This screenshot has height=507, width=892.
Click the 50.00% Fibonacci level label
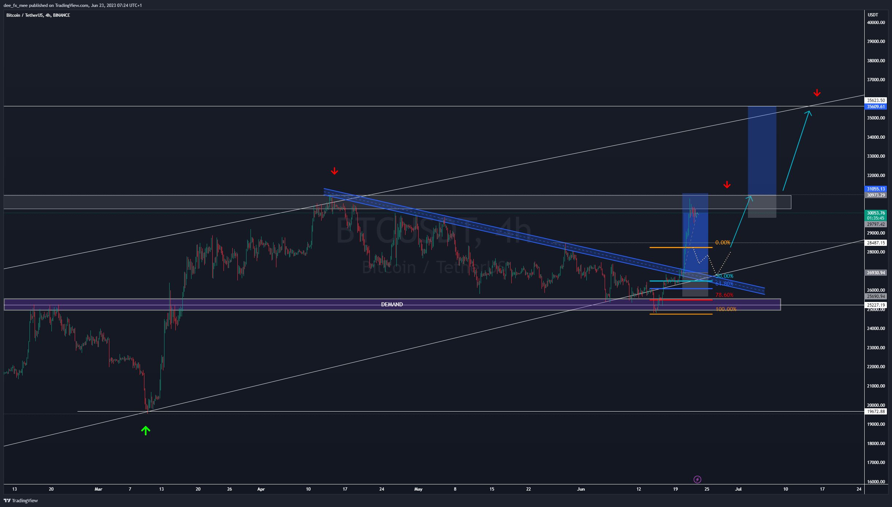(724, 276)
